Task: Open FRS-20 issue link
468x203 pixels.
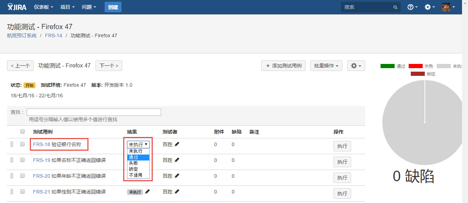Action: 41,176
